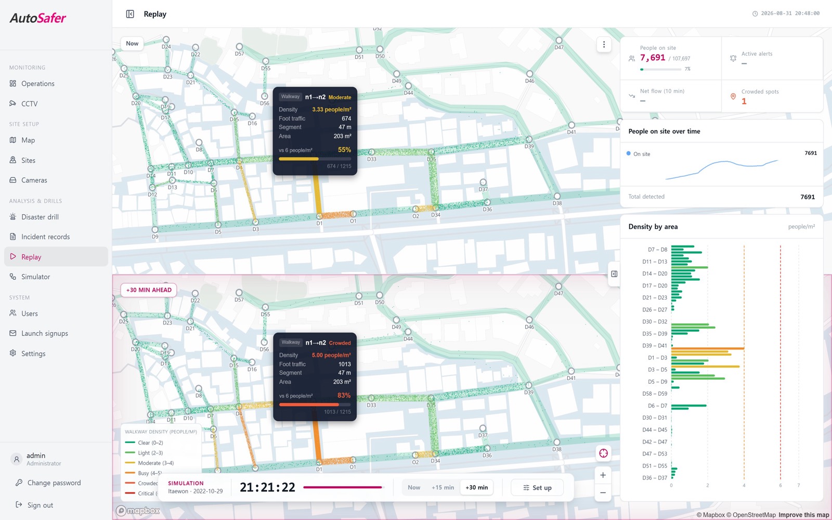Recenter map with the target icon
The width and height of the screenshot is (832, 520).
click(x=603, y=453)
